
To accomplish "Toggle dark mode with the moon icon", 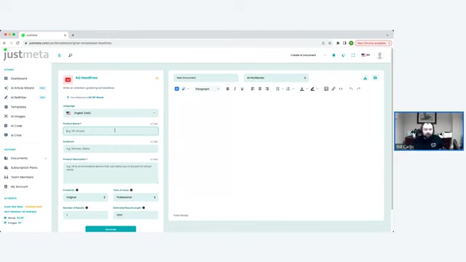I will 344,55.
